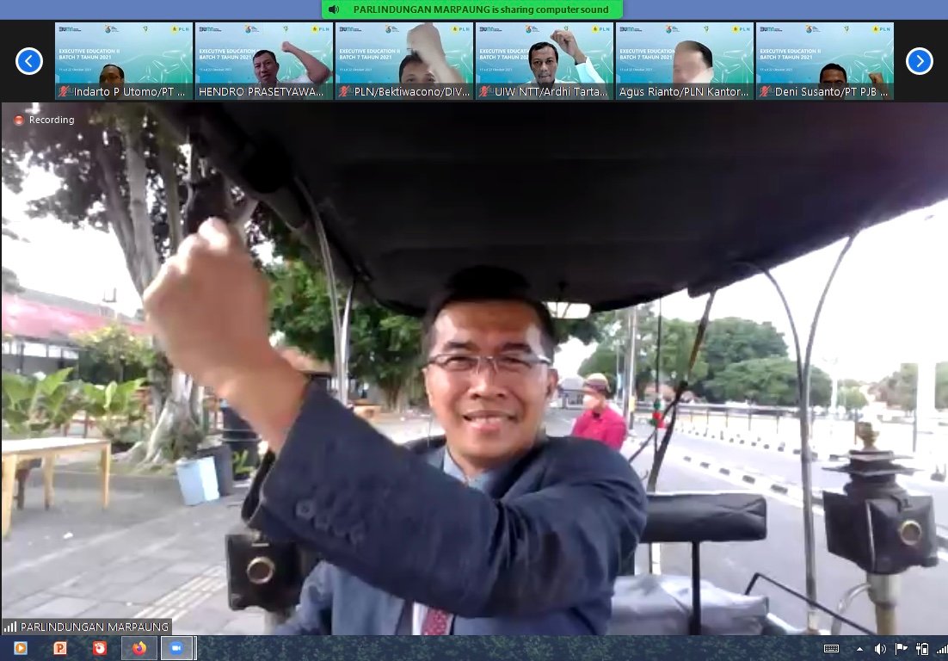Launch media player from the taskbar
Viewport: 948px width, 661px height.
tap(21, 648)
